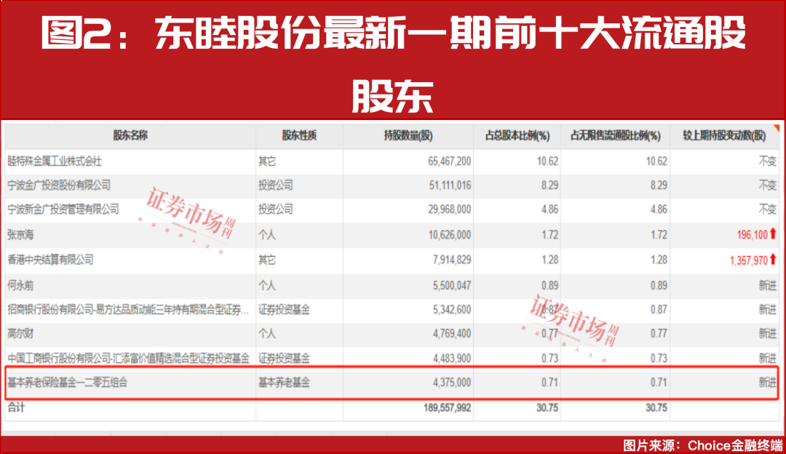Click share count 7,914,829

[x=452, y=260]
